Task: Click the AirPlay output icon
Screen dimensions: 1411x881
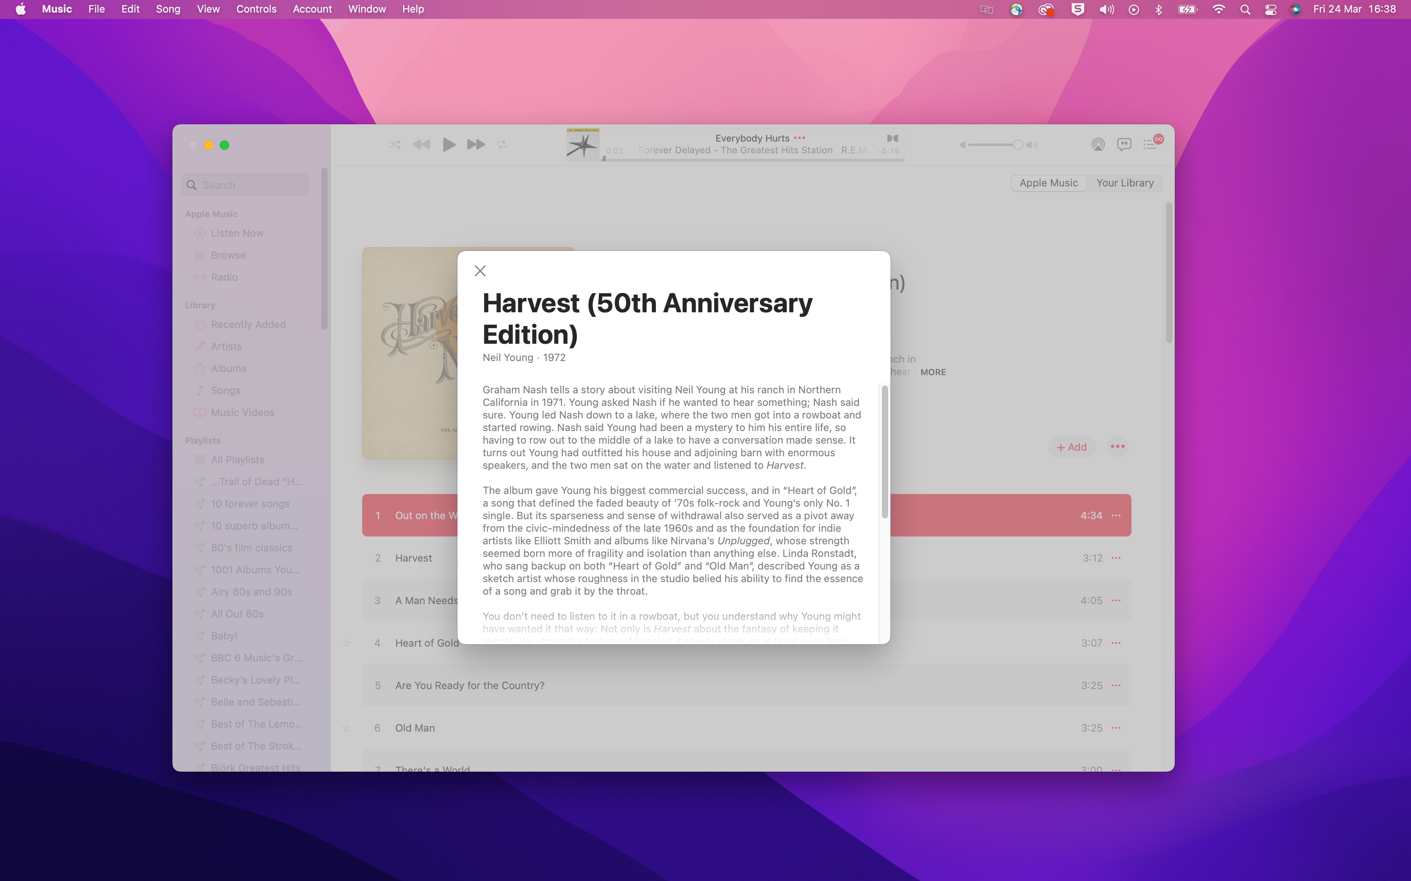Action: click(1097, 144)
